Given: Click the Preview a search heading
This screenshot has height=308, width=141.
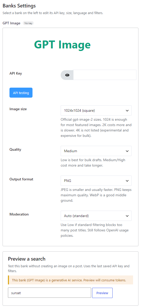Looking at the screenshot, I should pyautogui.click(x=27, y=259).
